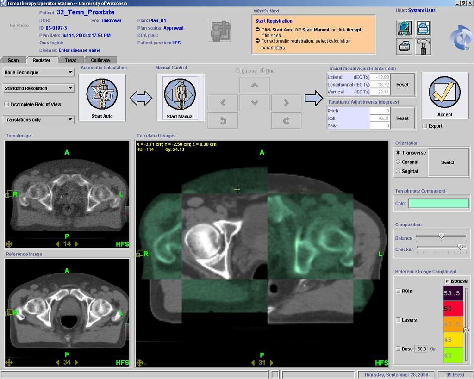Click the hammer tools icon

click(423, 47)
